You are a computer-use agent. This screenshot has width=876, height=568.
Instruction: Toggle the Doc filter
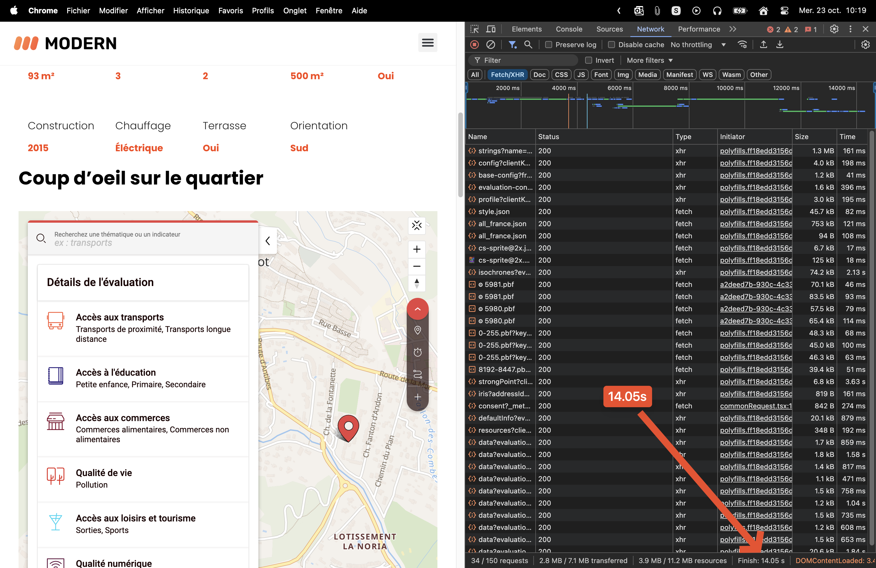[539, 75]
